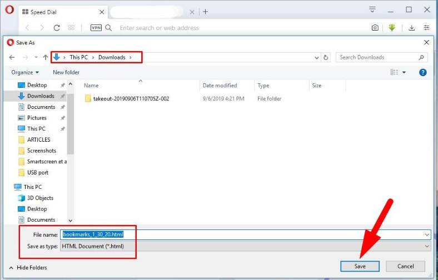
Task: Open the Organize menu
Action: [x=25, y=72]
